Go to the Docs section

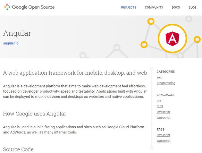point(176,7)
